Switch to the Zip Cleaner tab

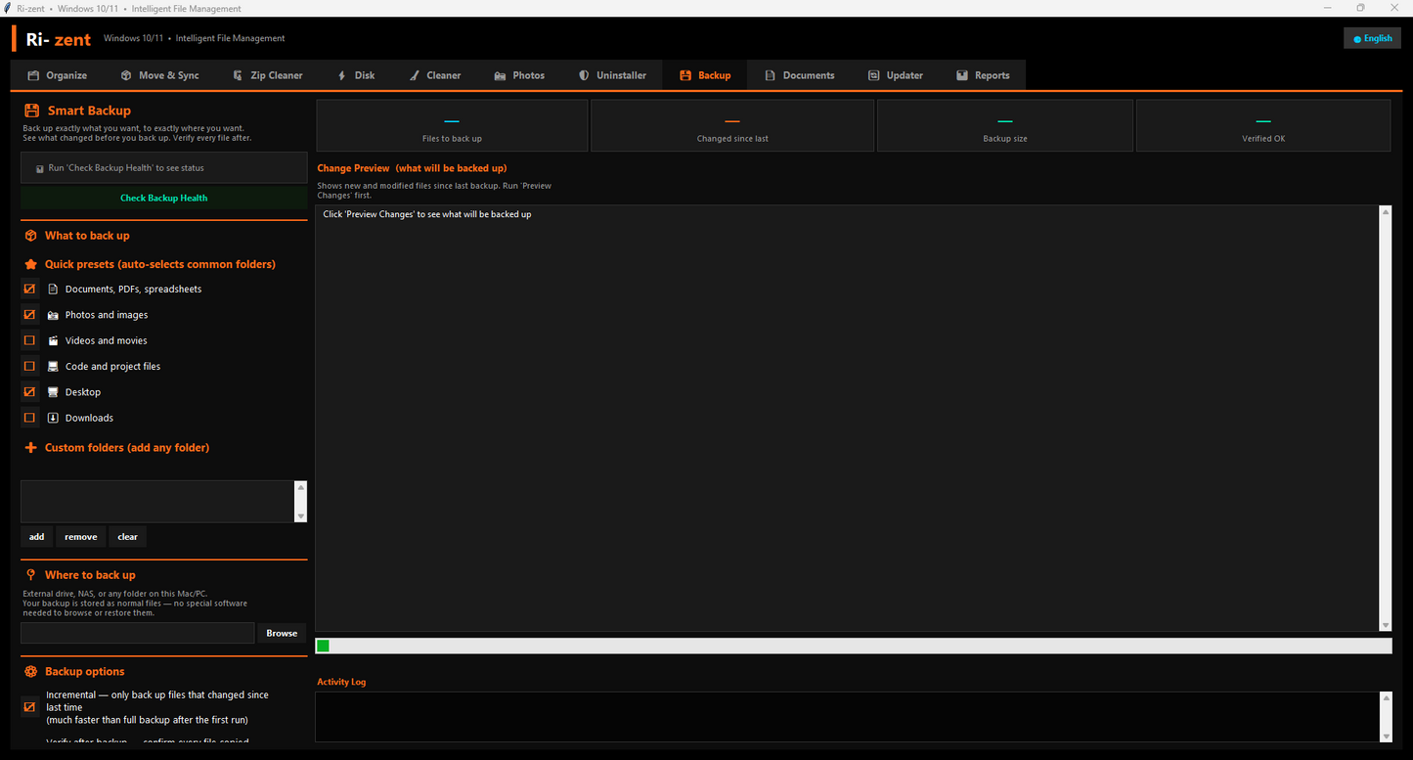(x=268, y=75)
